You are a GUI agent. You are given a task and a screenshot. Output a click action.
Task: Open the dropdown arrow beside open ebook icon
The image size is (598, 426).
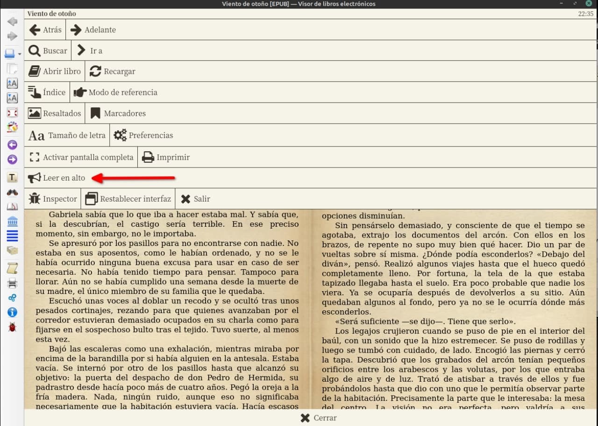tap(20, 55)
